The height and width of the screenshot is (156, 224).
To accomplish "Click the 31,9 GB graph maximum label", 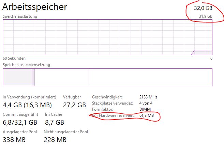I will (x=206, y=16).
